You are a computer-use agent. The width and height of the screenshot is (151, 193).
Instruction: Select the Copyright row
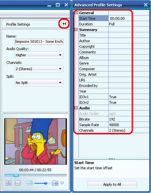114,47
